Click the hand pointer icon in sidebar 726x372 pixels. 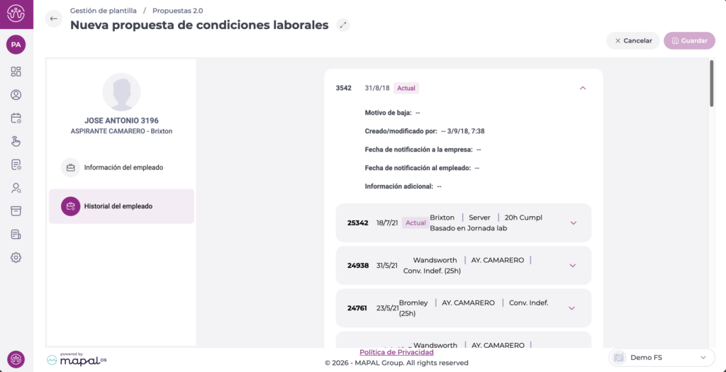point(16,142)
